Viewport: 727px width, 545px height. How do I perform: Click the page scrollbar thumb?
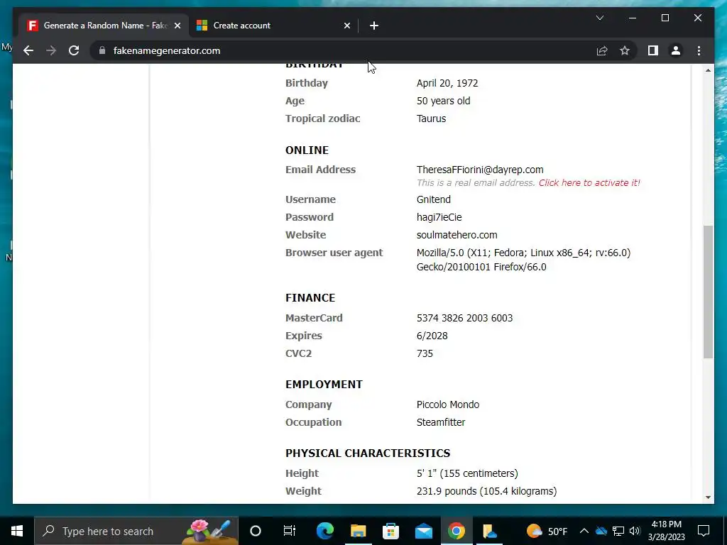(708, 292)
